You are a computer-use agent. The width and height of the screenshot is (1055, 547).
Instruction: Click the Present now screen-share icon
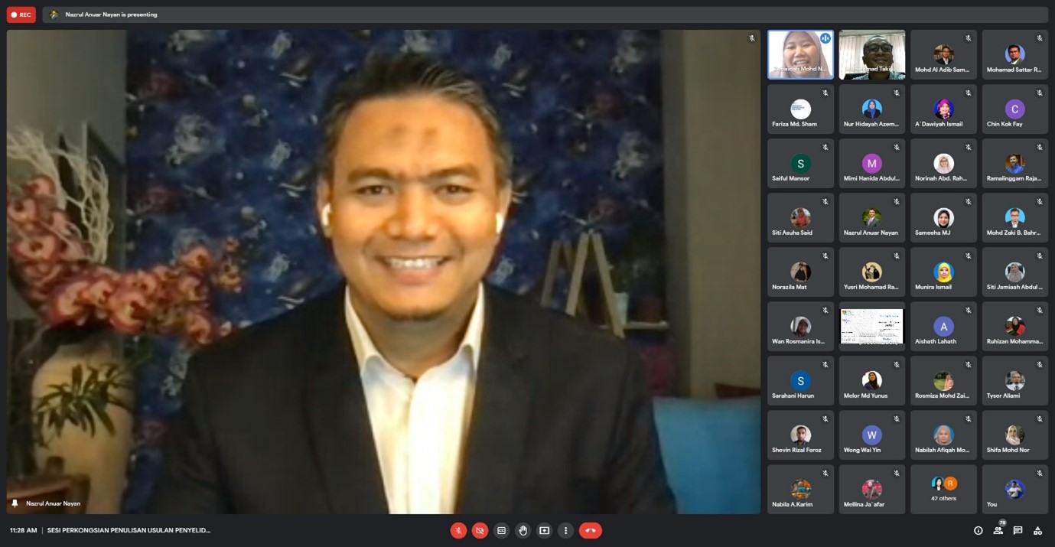(x=544, y=530)
